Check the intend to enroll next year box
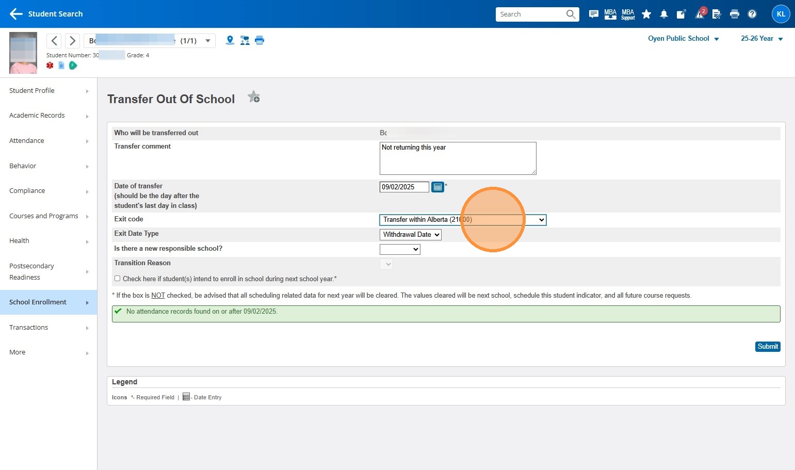The width and height of the screenshot is (795, 470). coord(118,279)
